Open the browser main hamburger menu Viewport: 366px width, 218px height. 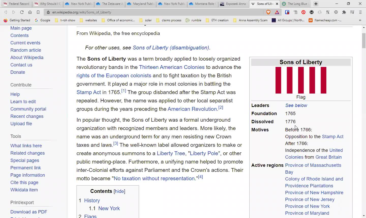[x=360, y=12]
